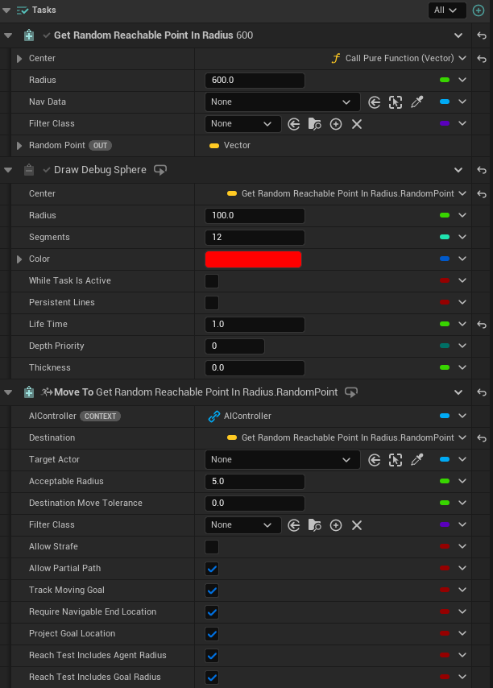Edit Destination Move Tolerance field
This screenshot has width=493, height=688.
255,504
